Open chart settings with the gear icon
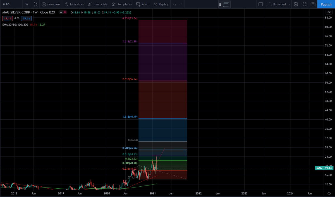 (x=296, y=4)
